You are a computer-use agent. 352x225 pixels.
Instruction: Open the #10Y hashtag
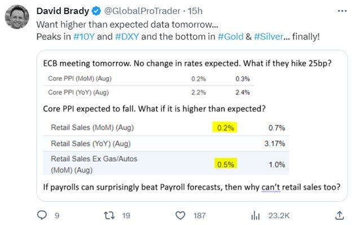coord(84,37)
